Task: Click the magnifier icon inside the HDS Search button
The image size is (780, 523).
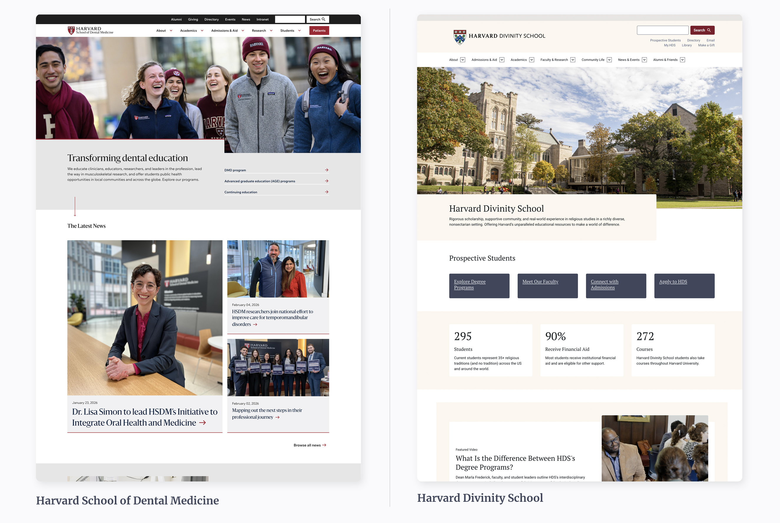Action: (x=710, y=30)
